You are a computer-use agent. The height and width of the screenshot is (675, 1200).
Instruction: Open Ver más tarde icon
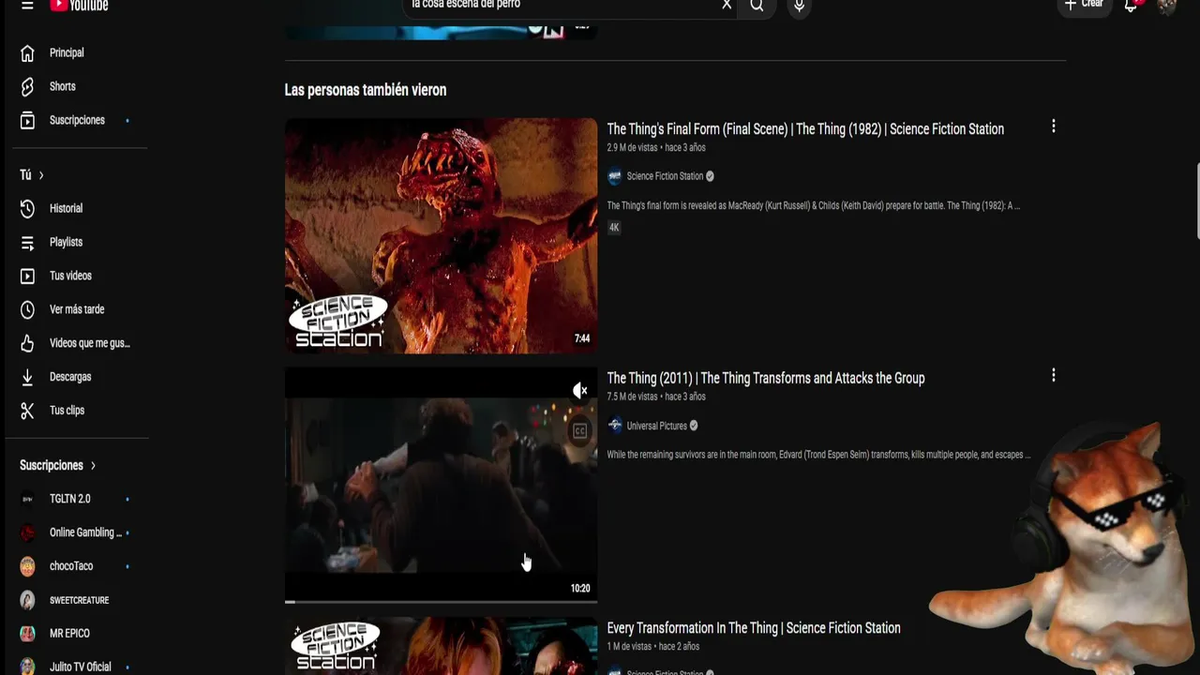[x=28, y=309]
